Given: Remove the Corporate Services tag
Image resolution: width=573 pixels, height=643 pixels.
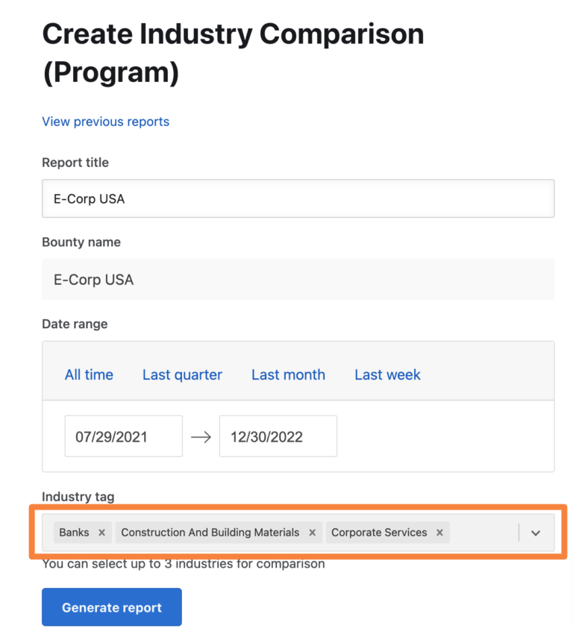Looking at the screenshot, I should point(439,533).
